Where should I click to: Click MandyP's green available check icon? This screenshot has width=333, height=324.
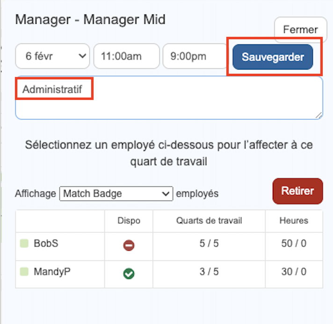pyautogui.click(x=129, y=274)
